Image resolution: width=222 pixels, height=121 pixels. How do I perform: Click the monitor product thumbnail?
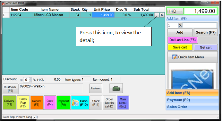click(x=192, y=79)
